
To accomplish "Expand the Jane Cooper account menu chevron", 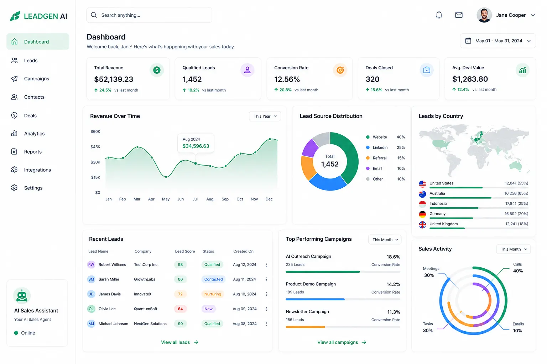I will click(x=533, y=15).
